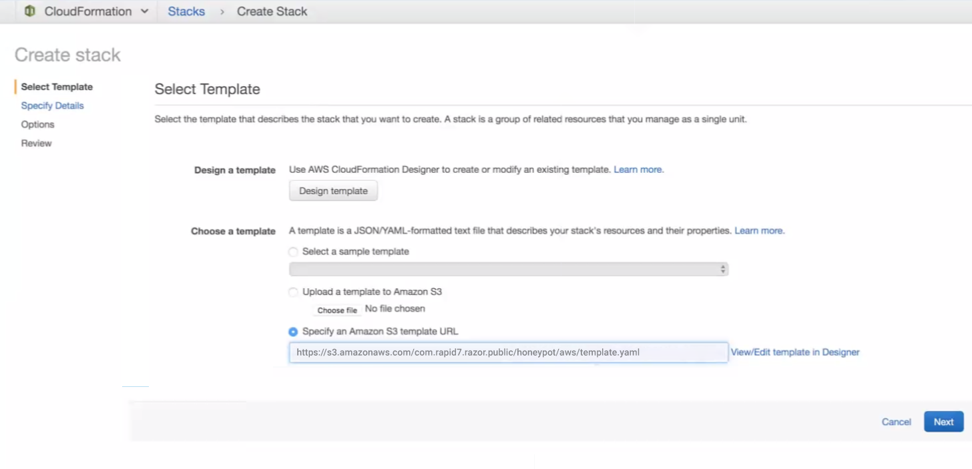Go to Stacks breadcrumb link
Image resolution: width=972 pixels, height=469 pixels.
[x=186, y=11]
